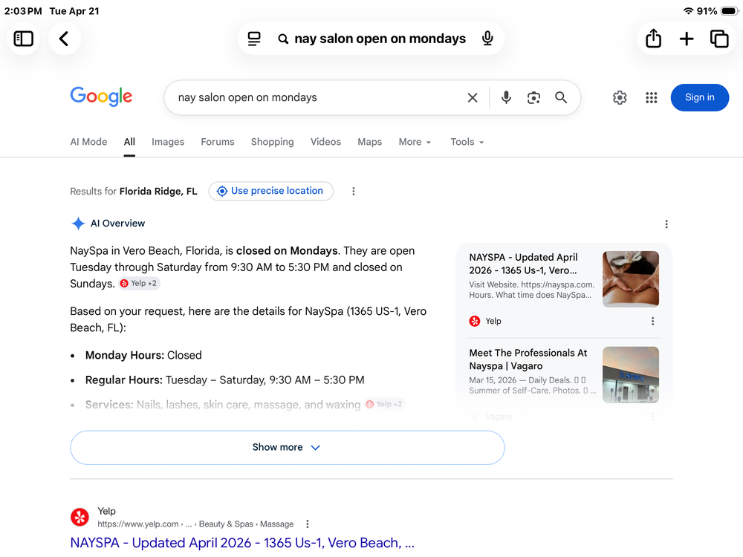This screenshot has height=557, width=743.
Task: Start voice search in Google search box
Action: pyautogui.click(x=506, y=97)
